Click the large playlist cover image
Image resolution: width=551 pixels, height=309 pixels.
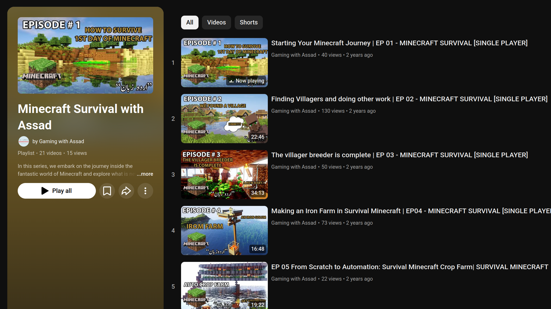[x=85, y=55]
